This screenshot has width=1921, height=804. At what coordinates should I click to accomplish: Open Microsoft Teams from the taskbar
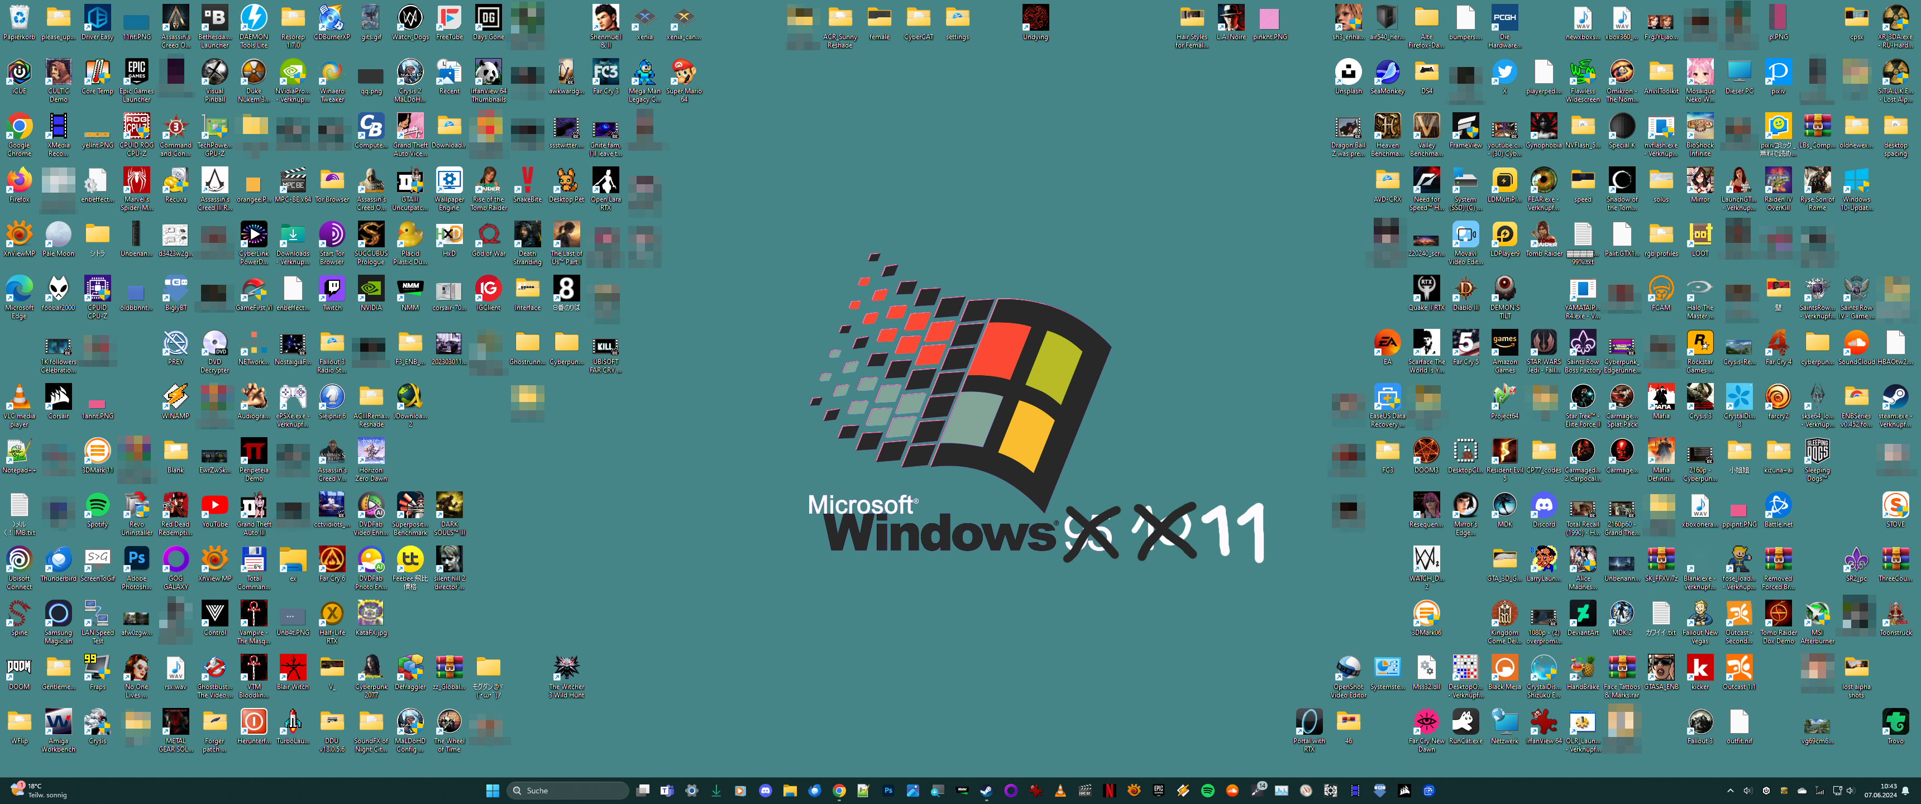click(667, 791)
